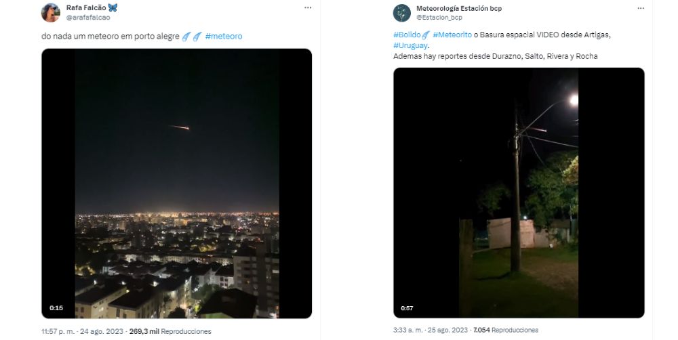The height and width of the screenshot is (340, 678).
Task: Open more options on Rafa Falcão's tweet
Action: 308,7
